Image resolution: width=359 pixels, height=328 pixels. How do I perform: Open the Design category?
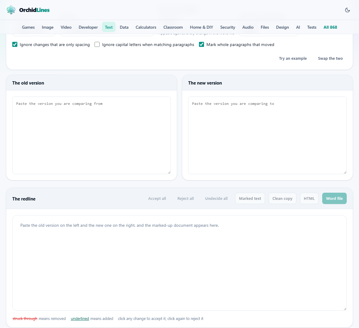click(x=282, y=27)
